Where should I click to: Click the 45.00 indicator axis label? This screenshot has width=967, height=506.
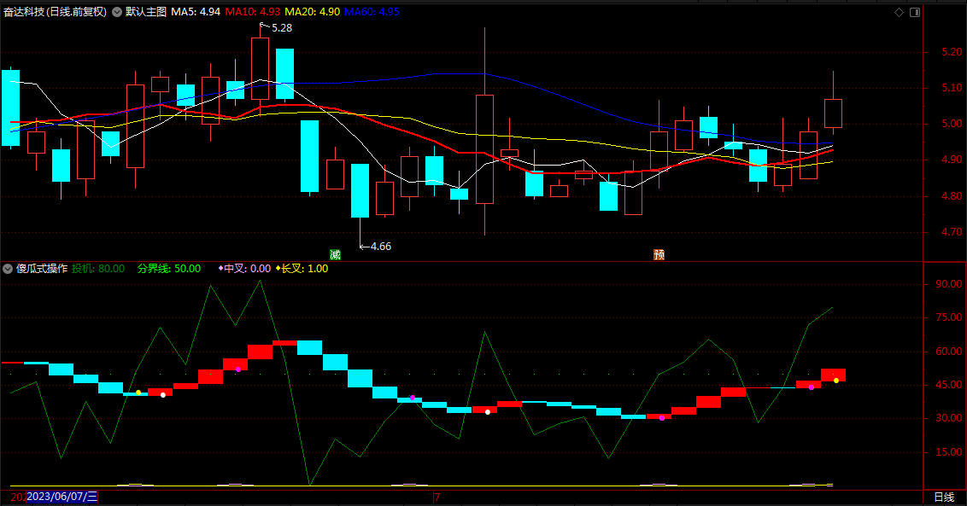[x=949, y=385]
